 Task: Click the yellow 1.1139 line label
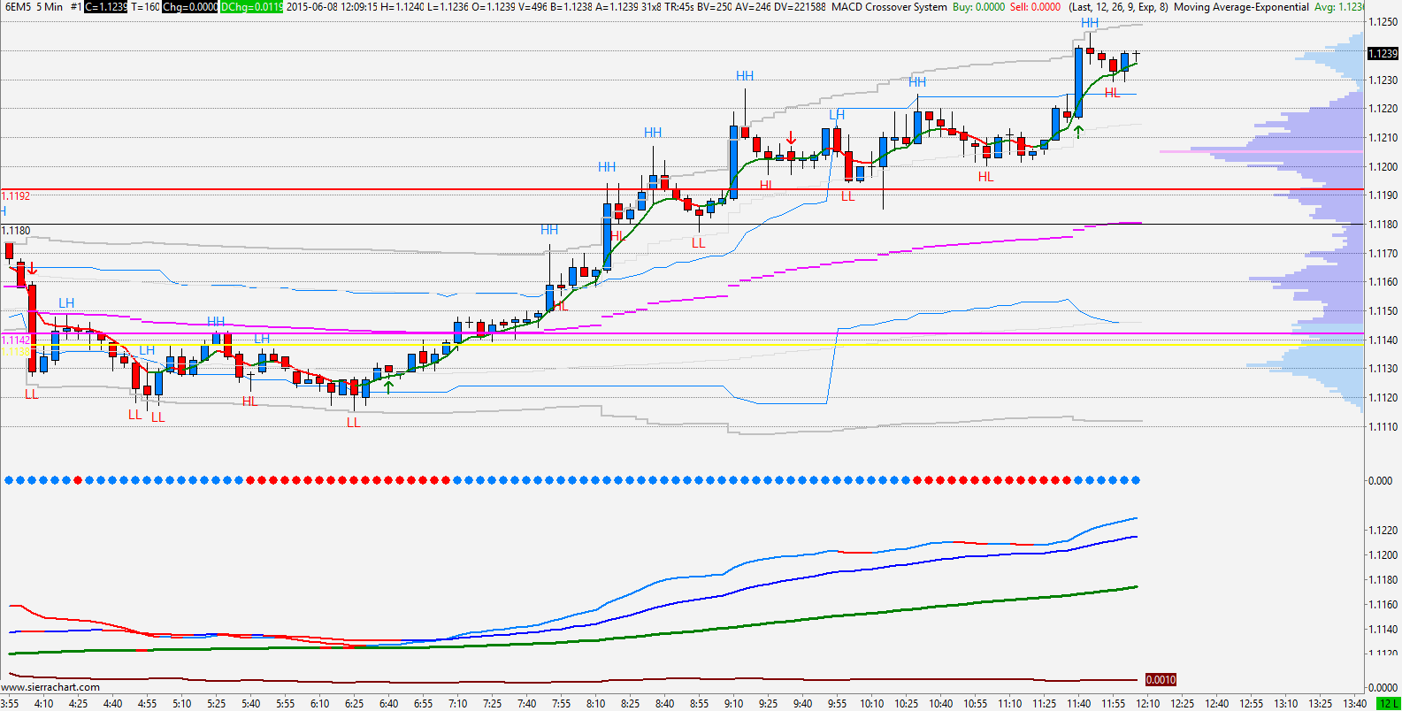[x=15, y=352]
